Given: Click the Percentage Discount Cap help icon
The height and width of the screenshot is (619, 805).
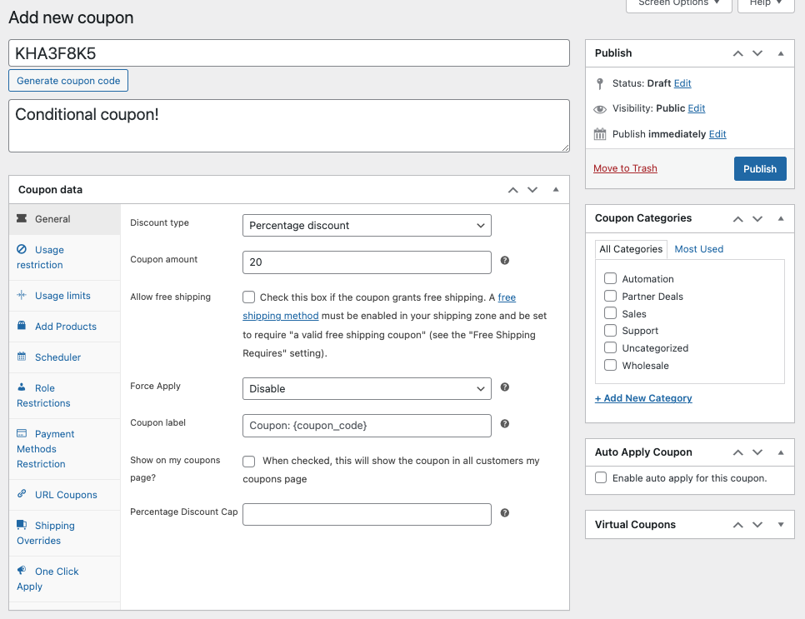Looking at the screenshot, I should 505,512.
